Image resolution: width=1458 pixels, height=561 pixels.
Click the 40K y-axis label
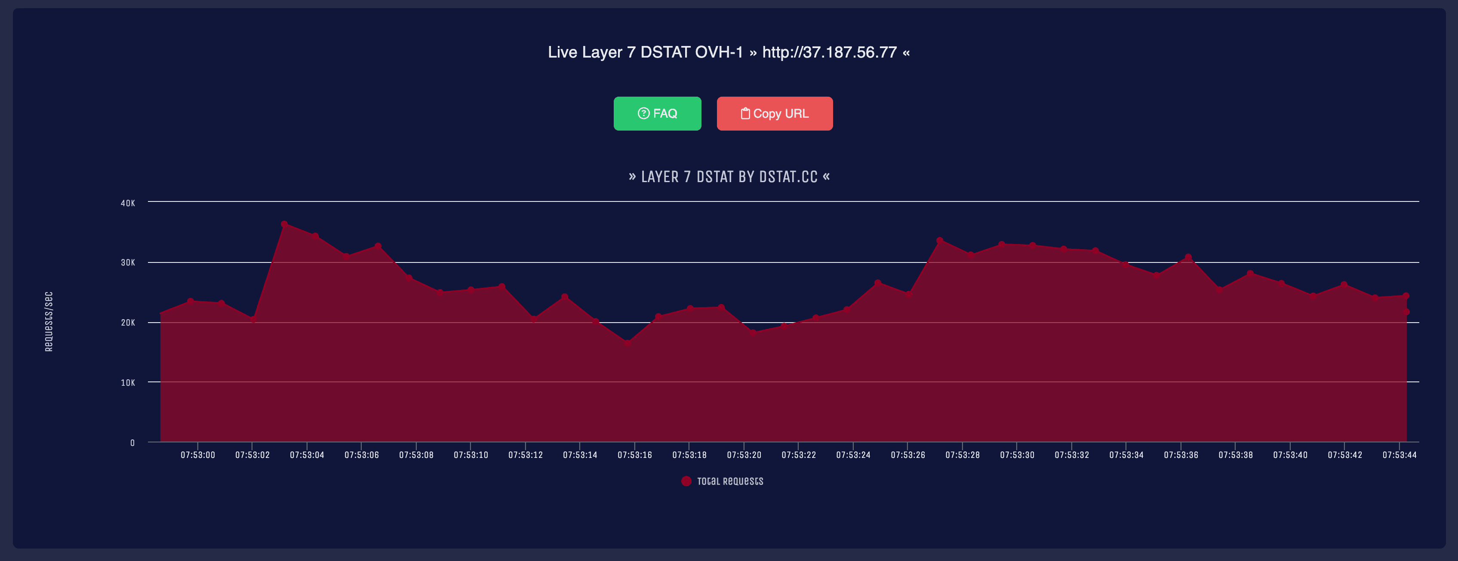point(128,203)
